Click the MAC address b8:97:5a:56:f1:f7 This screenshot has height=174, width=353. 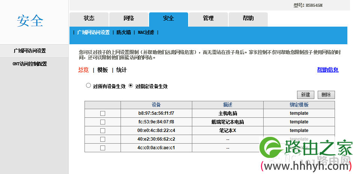[x=156, y=113]
